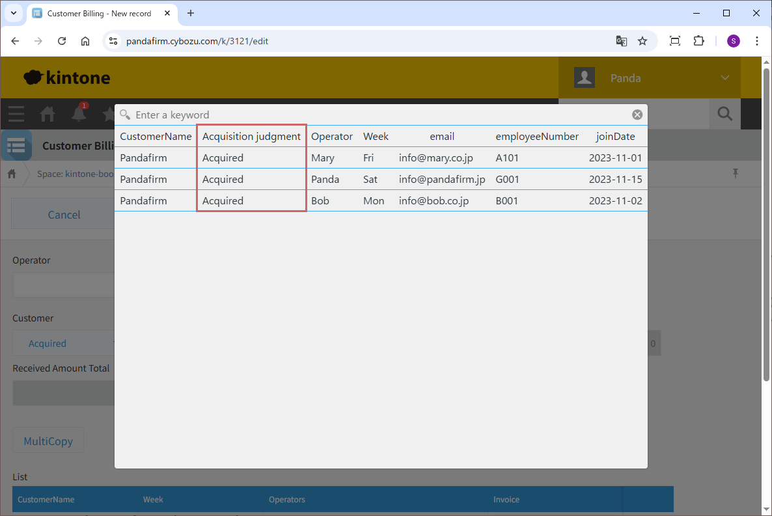Bookmark page with the star icon

pyautogui.click(x=642, y=41)
